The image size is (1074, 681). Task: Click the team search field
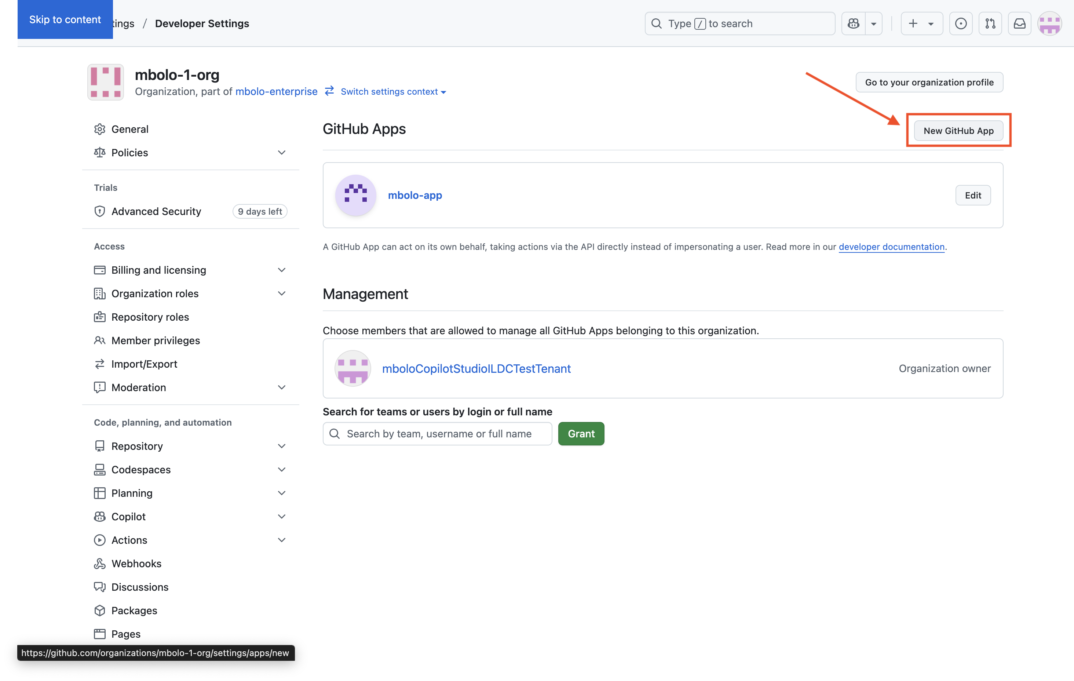437,433
